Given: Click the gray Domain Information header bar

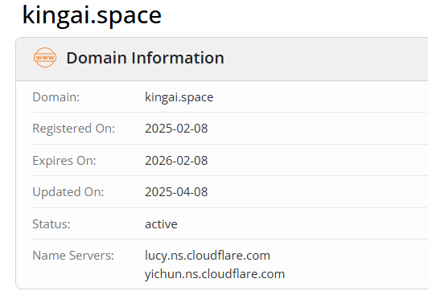Looking at the screenshot, I should click(222, 59).
